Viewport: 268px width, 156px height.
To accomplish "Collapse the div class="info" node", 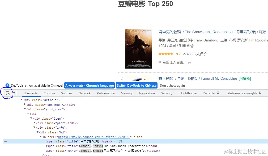I will coord(34,127).
